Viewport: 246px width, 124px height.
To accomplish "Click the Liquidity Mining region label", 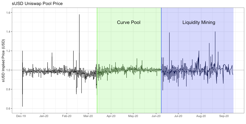I will click(199, 22).
